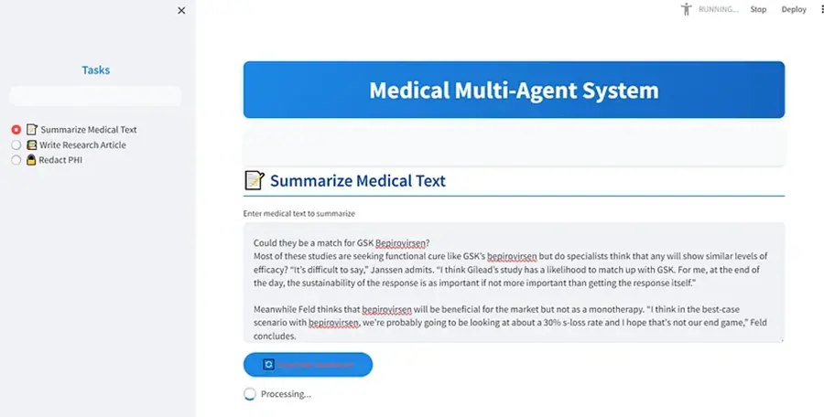Collapse the sidebar with the X icon
The height and width of the screenshot is (417, 824).
coord(181,10)
